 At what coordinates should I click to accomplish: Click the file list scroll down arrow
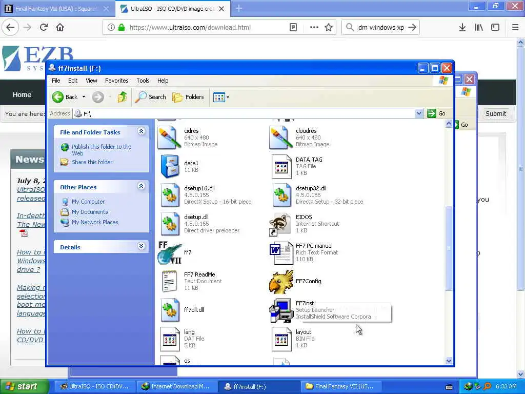tap(449, 361)
